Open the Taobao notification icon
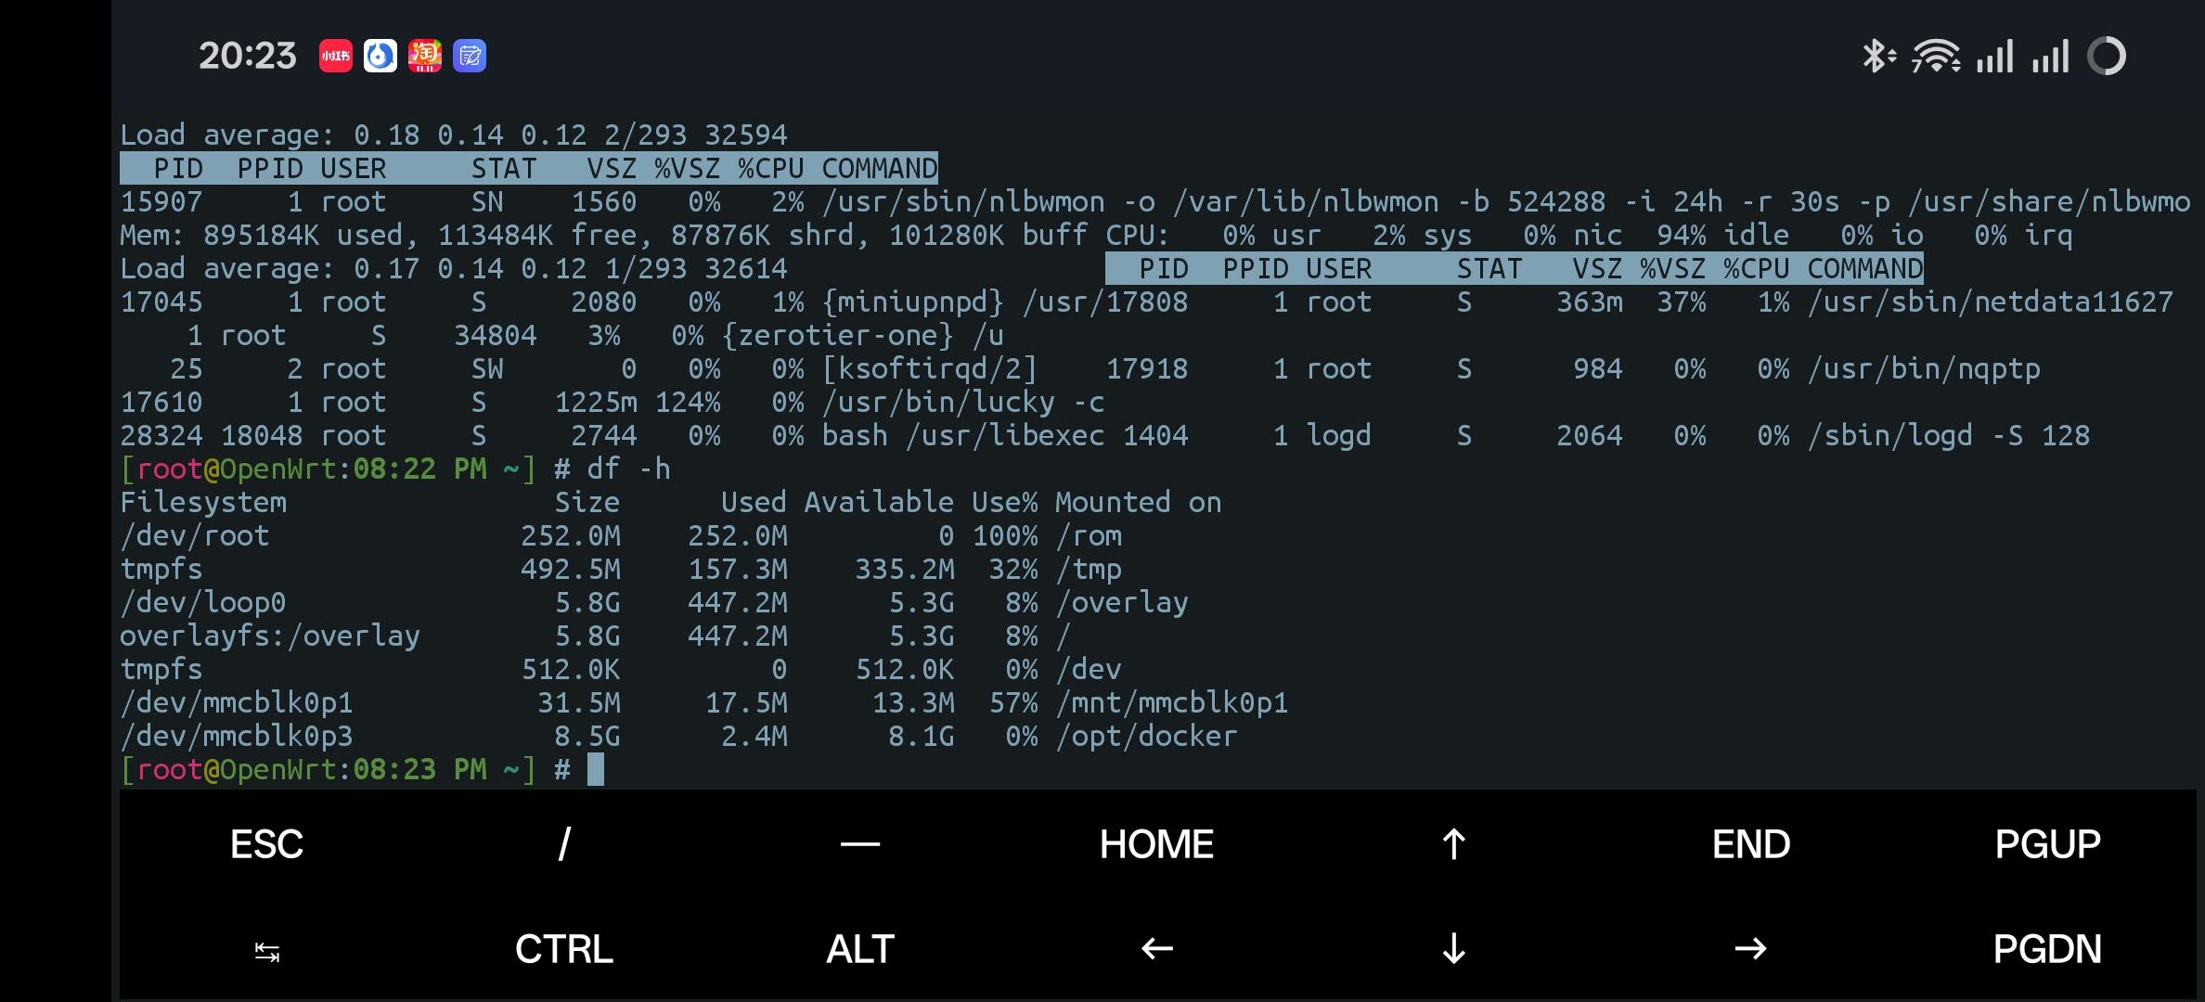2205x1002 pixels. click(x=425, y=56)
